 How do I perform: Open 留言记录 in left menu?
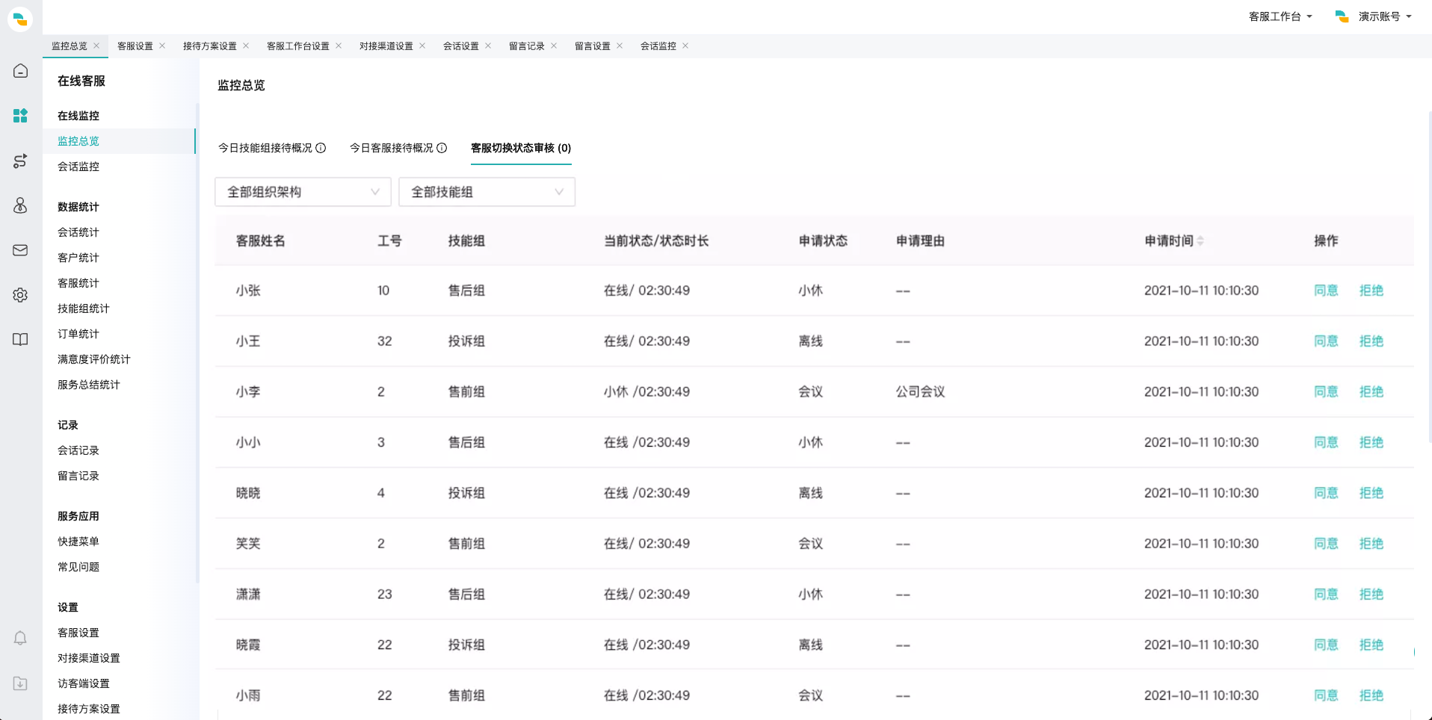[x=78, y=476]
